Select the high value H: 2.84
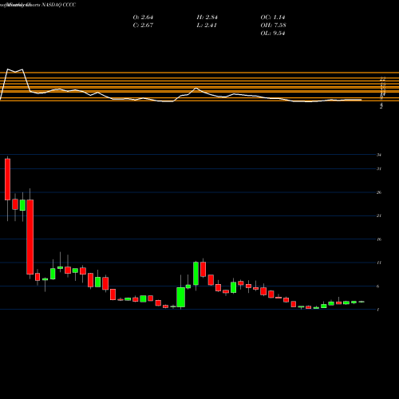Screen dimensions: 399x399 (207, 18)
